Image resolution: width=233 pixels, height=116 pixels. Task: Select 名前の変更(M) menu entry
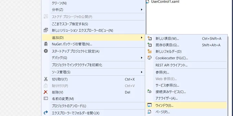[93, 99]
